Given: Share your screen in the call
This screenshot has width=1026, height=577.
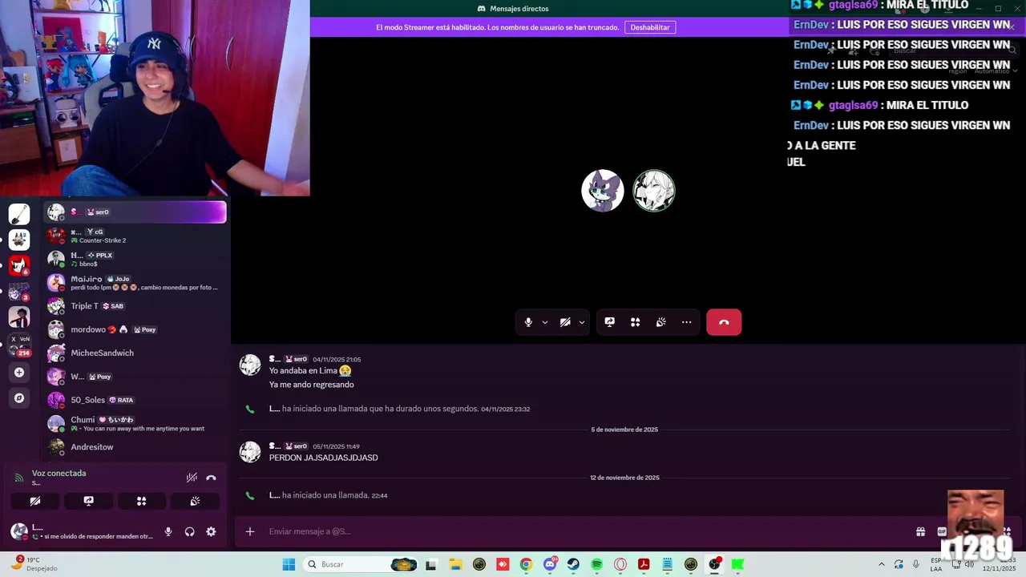Looking at the screenshot, I should point(610,322).
